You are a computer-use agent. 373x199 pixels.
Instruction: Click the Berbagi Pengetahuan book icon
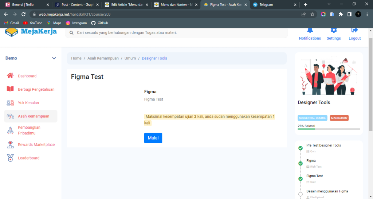(10, 89)
